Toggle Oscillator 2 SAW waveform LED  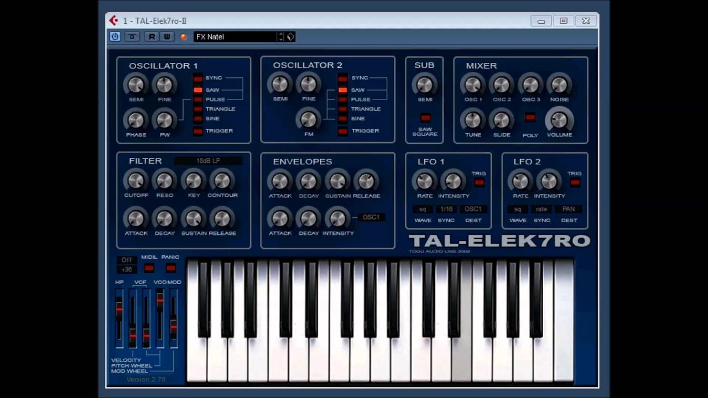click(343, 90)
